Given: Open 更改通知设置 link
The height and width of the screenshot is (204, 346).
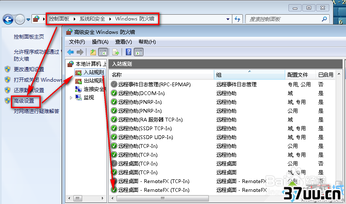Looking at the screenshot, I should (29, 70).
